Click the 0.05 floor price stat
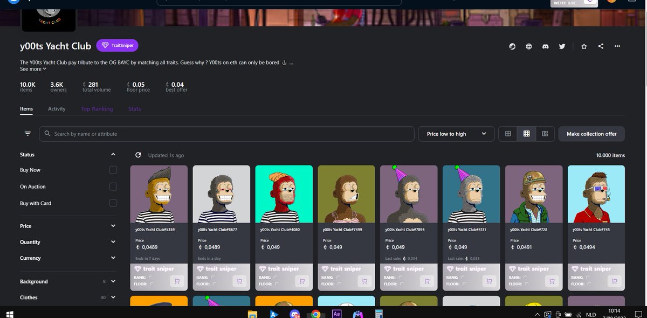The width and height of the screenshot is (647, 318). coord(138,86)
